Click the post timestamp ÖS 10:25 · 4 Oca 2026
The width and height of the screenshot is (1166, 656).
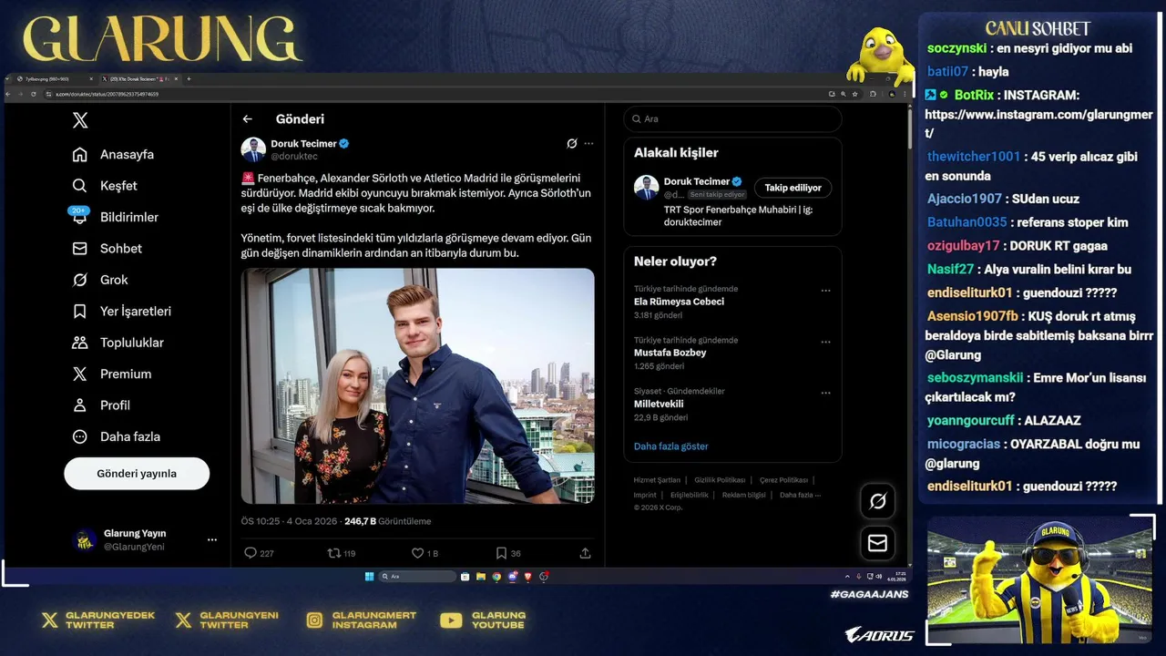[290, 522]
